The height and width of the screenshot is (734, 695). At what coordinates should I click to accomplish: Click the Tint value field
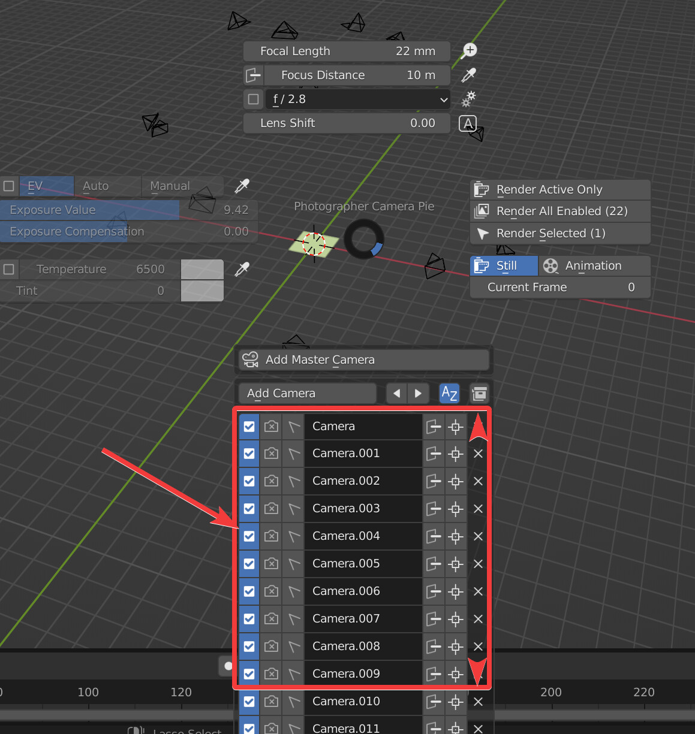click(x=90, y=291)
